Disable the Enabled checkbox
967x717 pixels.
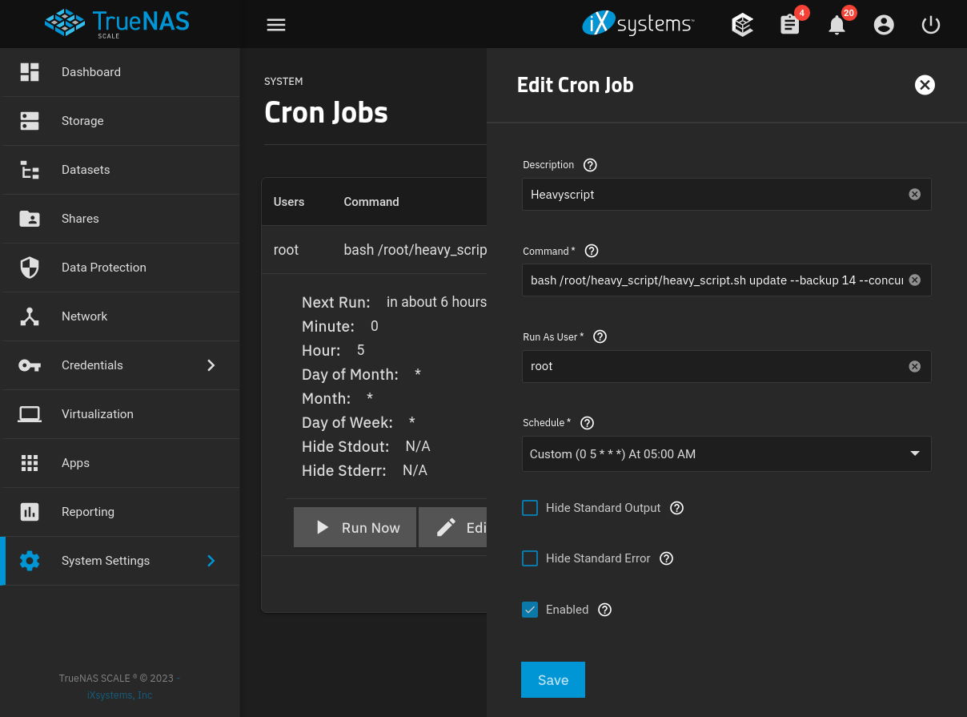pos(529,610)
